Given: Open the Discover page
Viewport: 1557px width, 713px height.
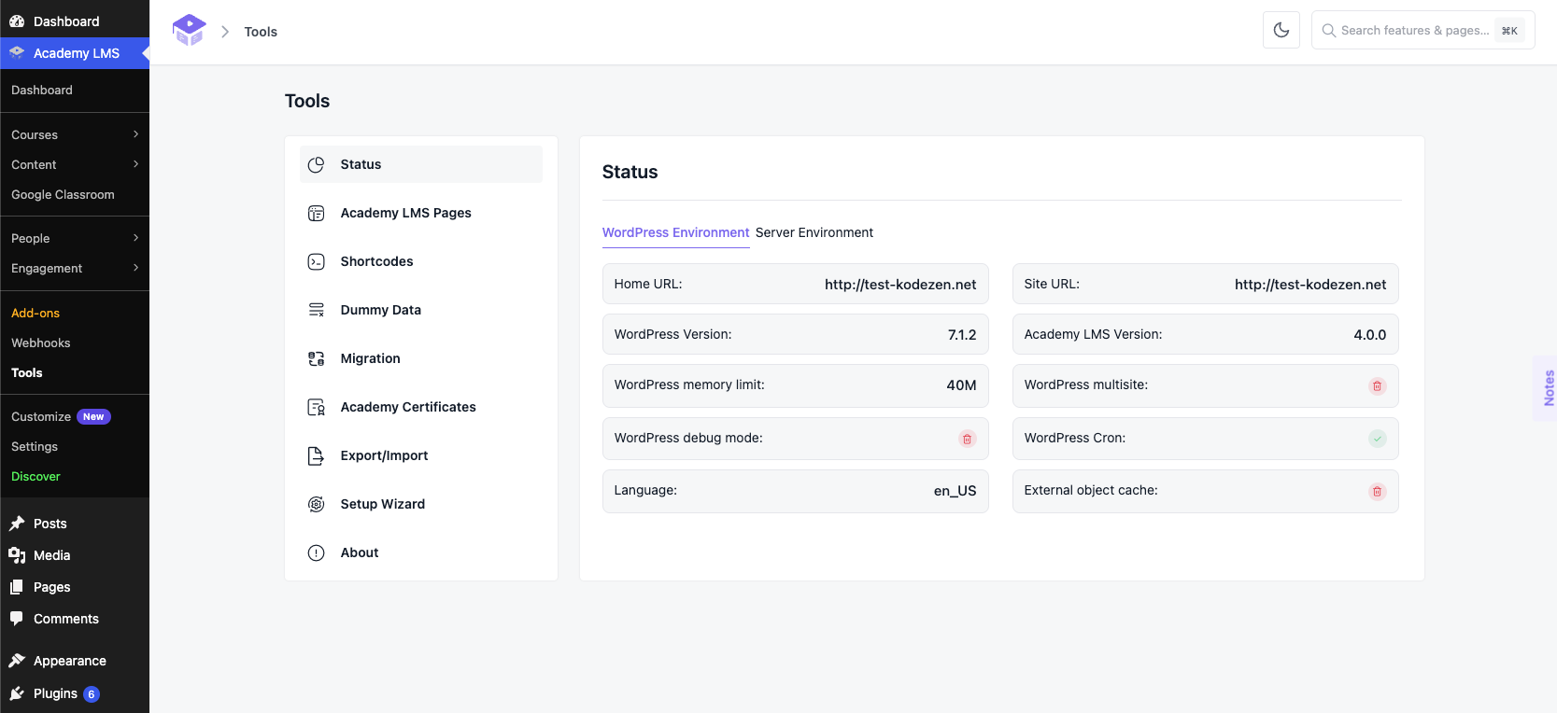Looking at the screenshot, I should 35,476.
